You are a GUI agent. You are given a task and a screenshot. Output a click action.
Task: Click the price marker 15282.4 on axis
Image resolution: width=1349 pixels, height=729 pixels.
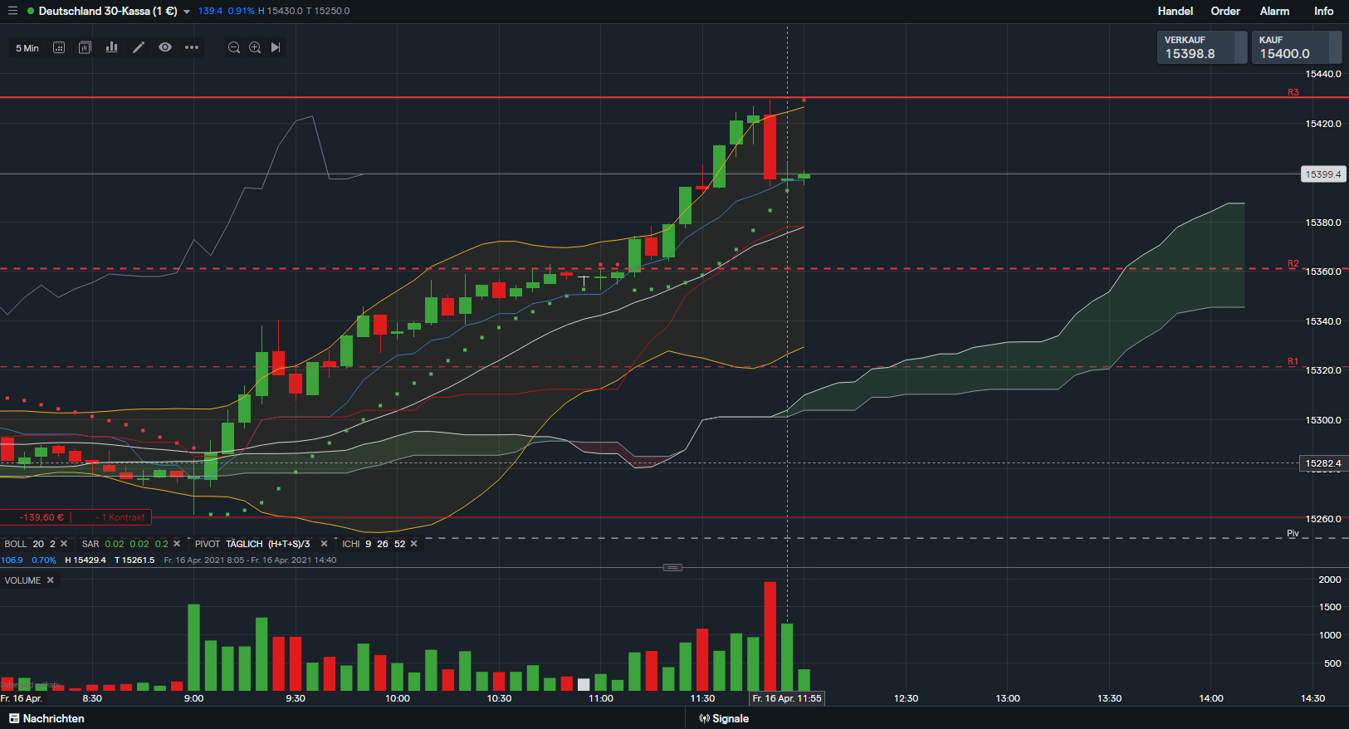[1323, 463]
